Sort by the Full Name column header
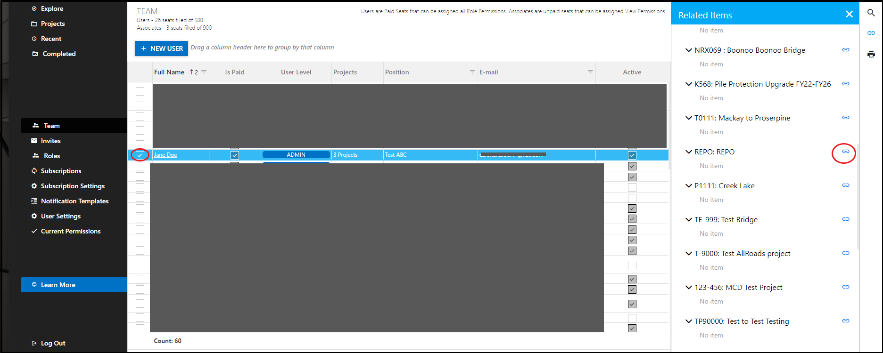The height and width of the screenshot is (353, 883). 169,72
